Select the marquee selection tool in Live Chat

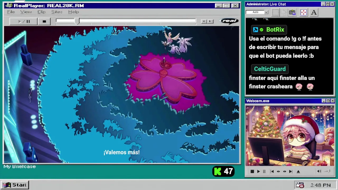(275, 12)
